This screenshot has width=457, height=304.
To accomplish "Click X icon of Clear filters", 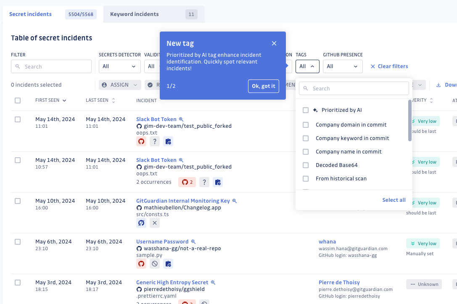I will 373,66.
